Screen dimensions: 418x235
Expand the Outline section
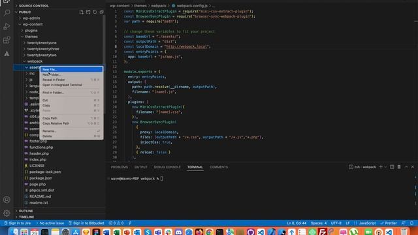(26, 211)
